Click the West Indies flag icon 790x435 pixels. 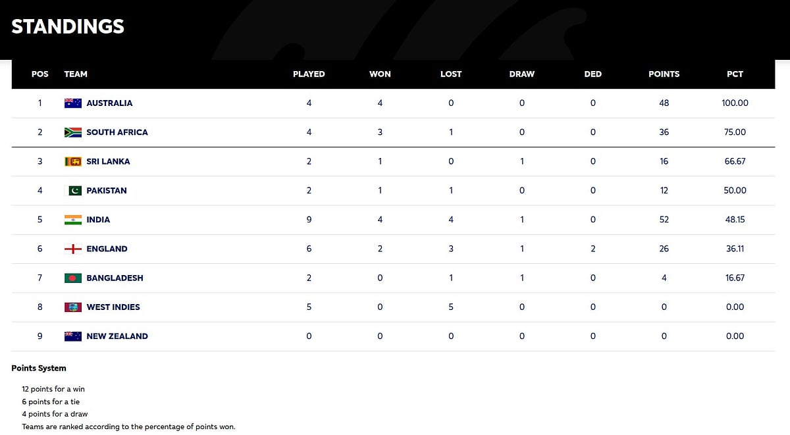click(72, 307)
